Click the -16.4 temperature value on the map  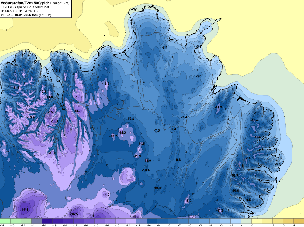click(54, 121)
